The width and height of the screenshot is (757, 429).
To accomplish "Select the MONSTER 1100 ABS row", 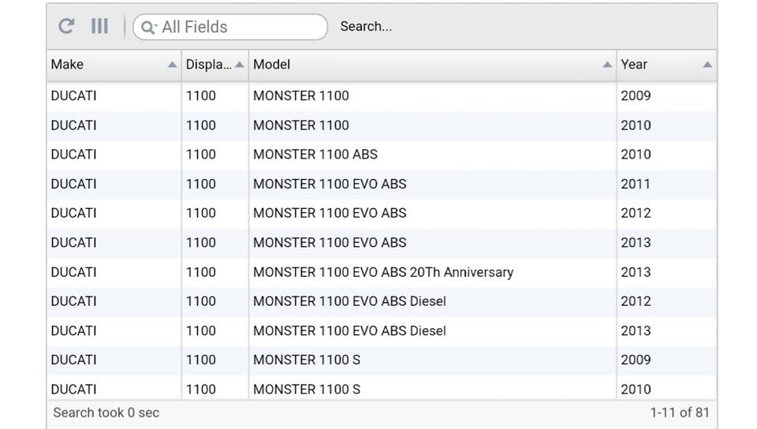I will pyautogui.click(x=315, y=155).
